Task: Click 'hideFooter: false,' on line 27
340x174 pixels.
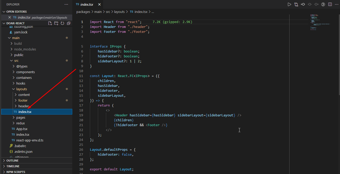Action: pyautogui.click(x=116, y=155)
